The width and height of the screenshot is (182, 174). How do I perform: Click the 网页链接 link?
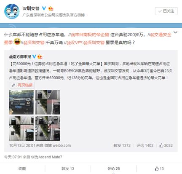tap(25, 85)
